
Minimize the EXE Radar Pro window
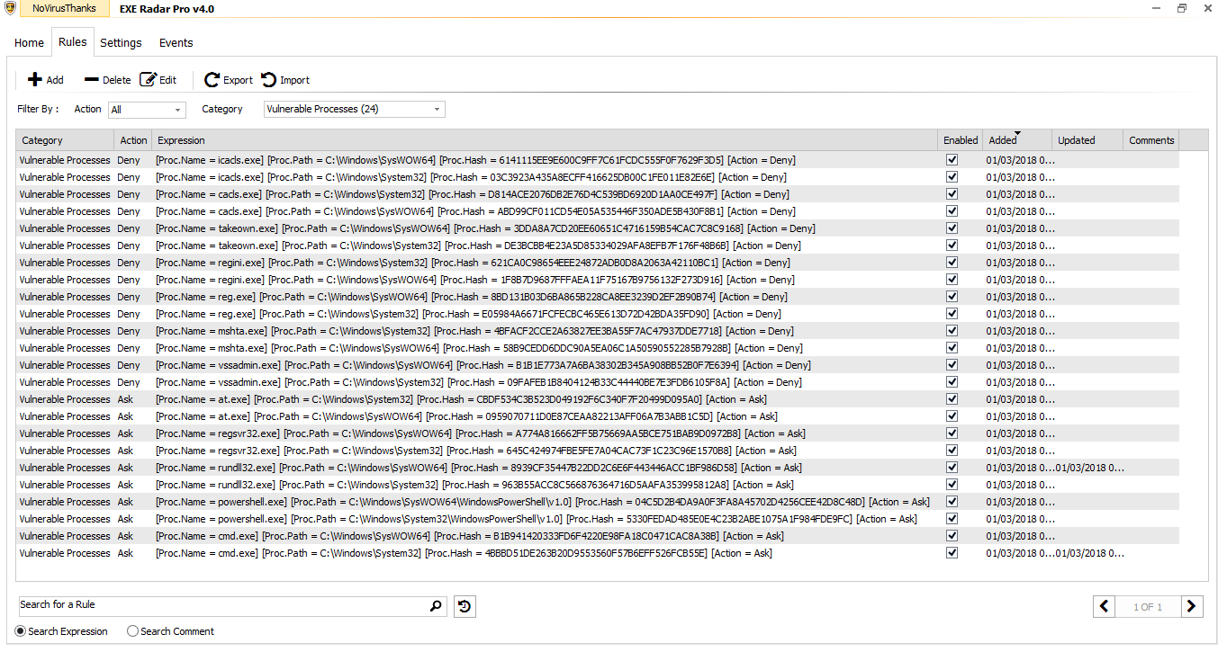(1157, 8)
